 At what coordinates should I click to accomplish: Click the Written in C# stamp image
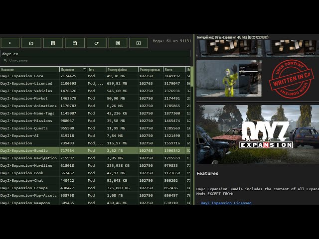291,79
